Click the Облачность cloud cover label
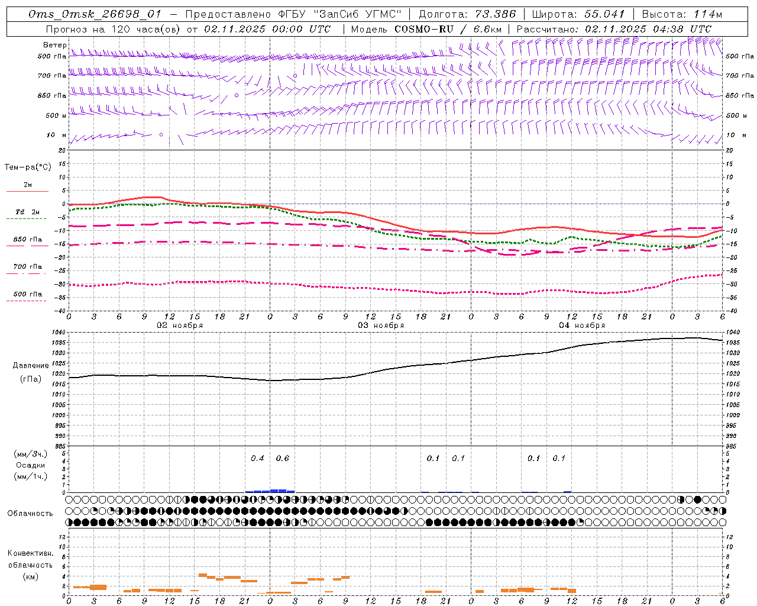757x606 pixels. (x=30, y=513)
